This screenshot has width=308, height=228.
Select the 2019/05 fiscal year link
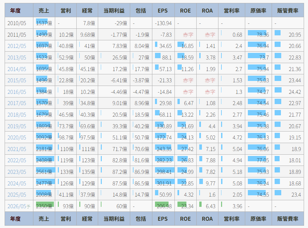tap(17, 126)
